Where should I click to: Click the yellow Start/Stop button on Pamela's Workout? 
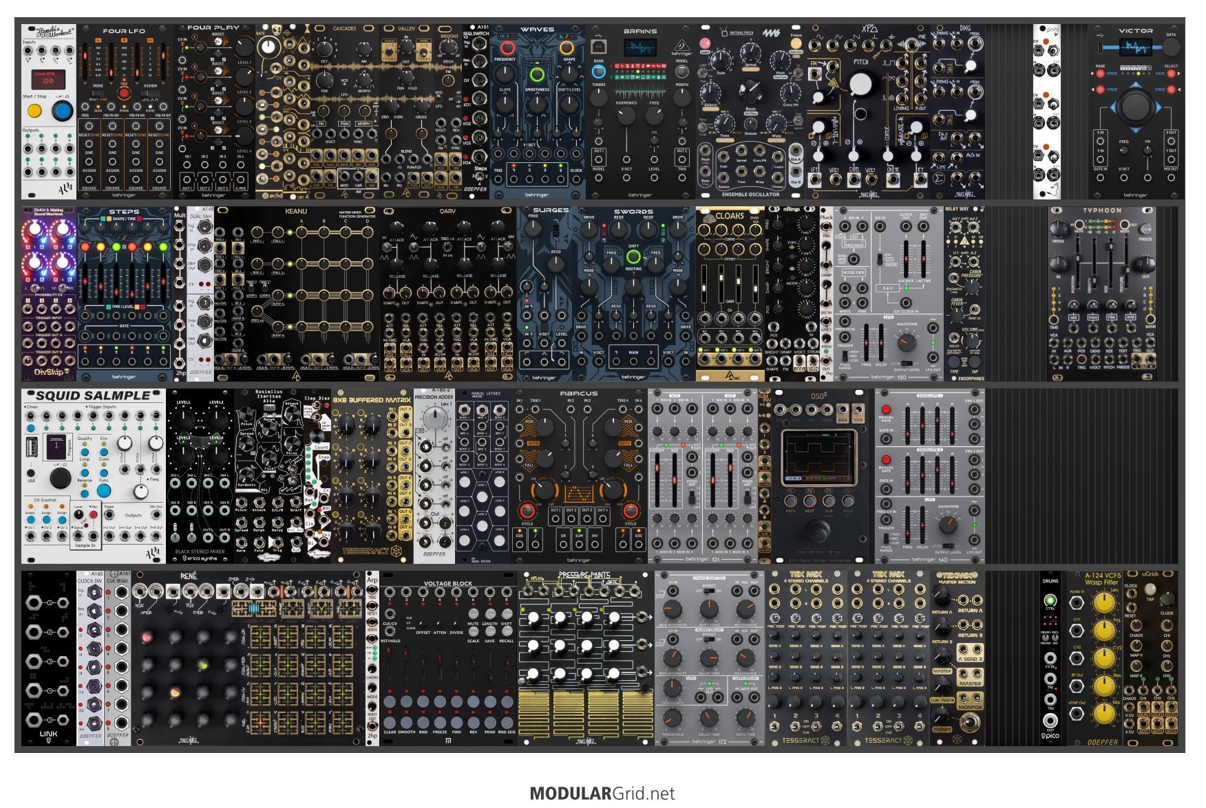coord(34,111)
